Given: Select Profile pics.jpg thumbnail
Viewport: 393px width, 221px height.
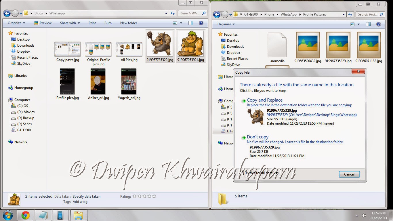Looking at the screenshot, I should 68,84.
